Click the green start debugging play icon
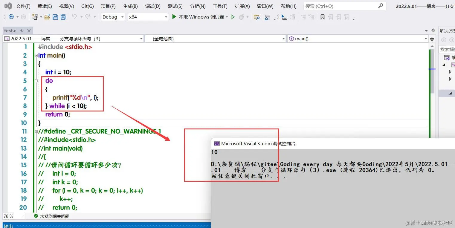 (174, 17)
